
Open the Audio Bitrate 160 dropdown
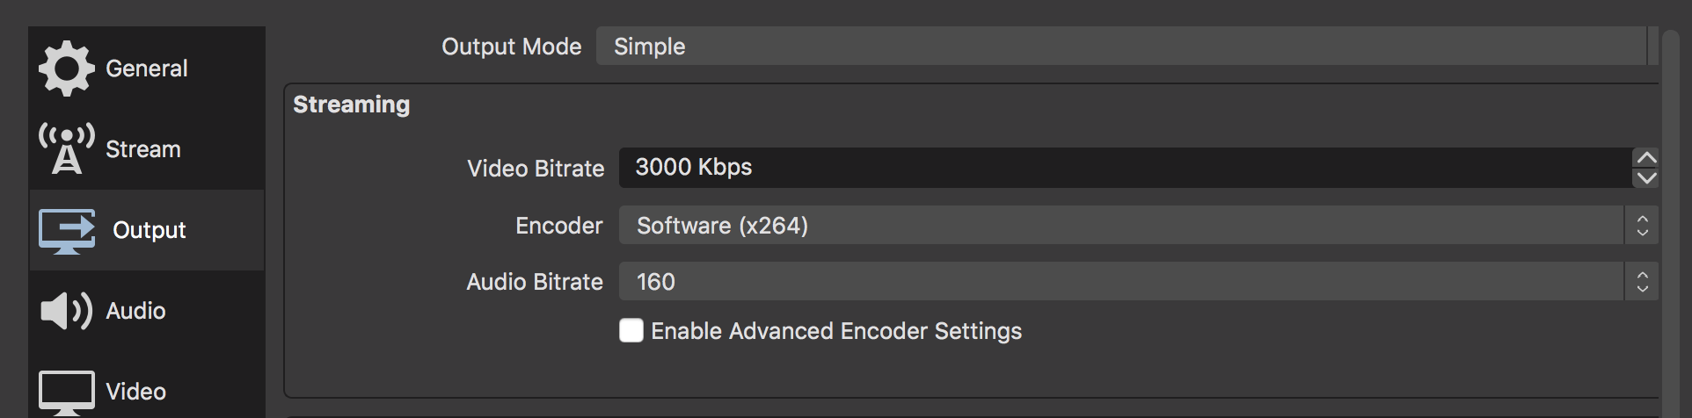point(1139,282)
